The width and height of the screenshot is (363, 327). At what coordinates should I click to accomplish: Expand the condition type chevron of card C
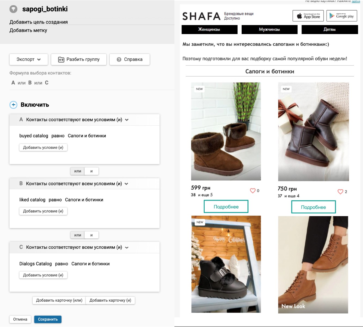coord(127,248)
